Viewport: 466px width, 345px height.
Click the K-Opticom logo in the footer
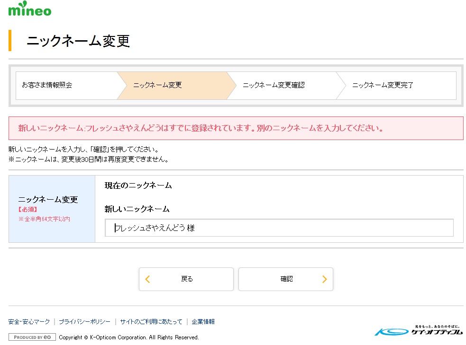(419, 331)
